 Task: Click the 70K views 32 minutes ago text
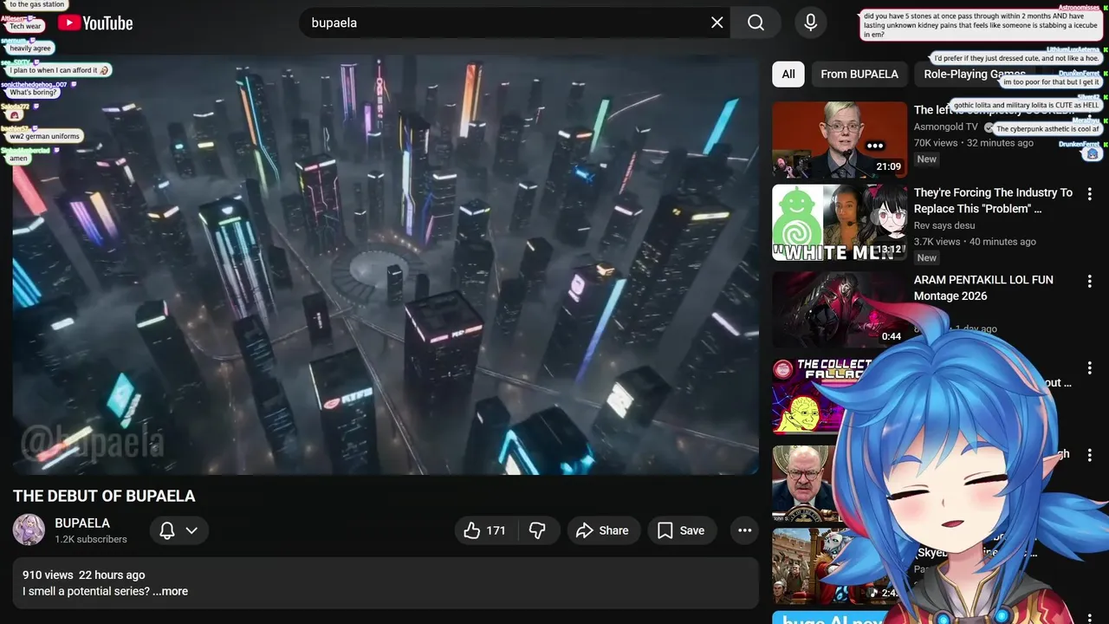(974, 143)
